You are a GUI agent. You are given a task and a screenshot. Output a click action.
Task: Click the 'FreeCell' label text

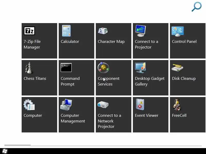pos(179,115)
